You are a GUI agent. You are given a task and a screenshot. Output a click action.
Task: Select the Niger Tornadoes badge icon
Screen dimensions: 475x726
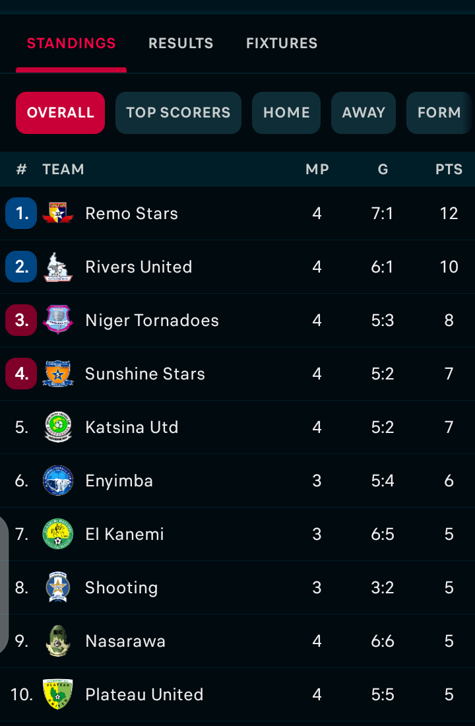pos(57,320)
